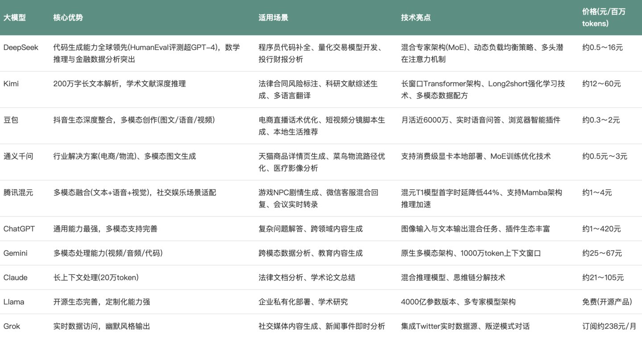The image size is (642, 337).
Task: Select the 混合推理模型、思维链分解技术 cell
Action: (453, 278)
